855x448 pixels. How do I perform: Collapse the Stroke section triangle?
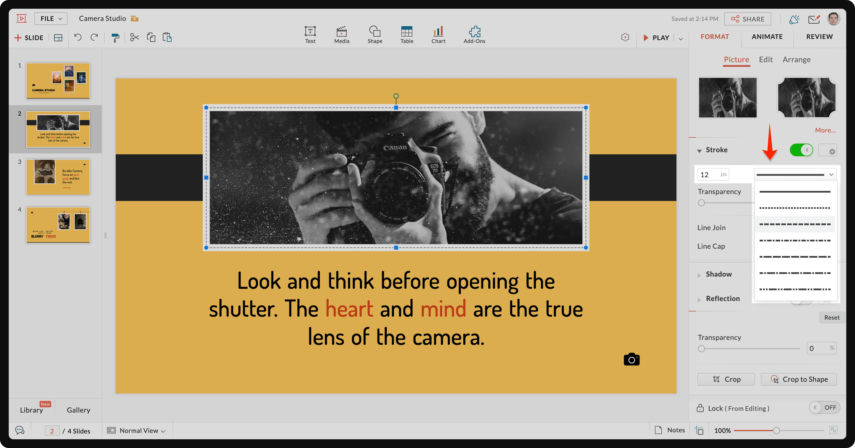(699, 151)
